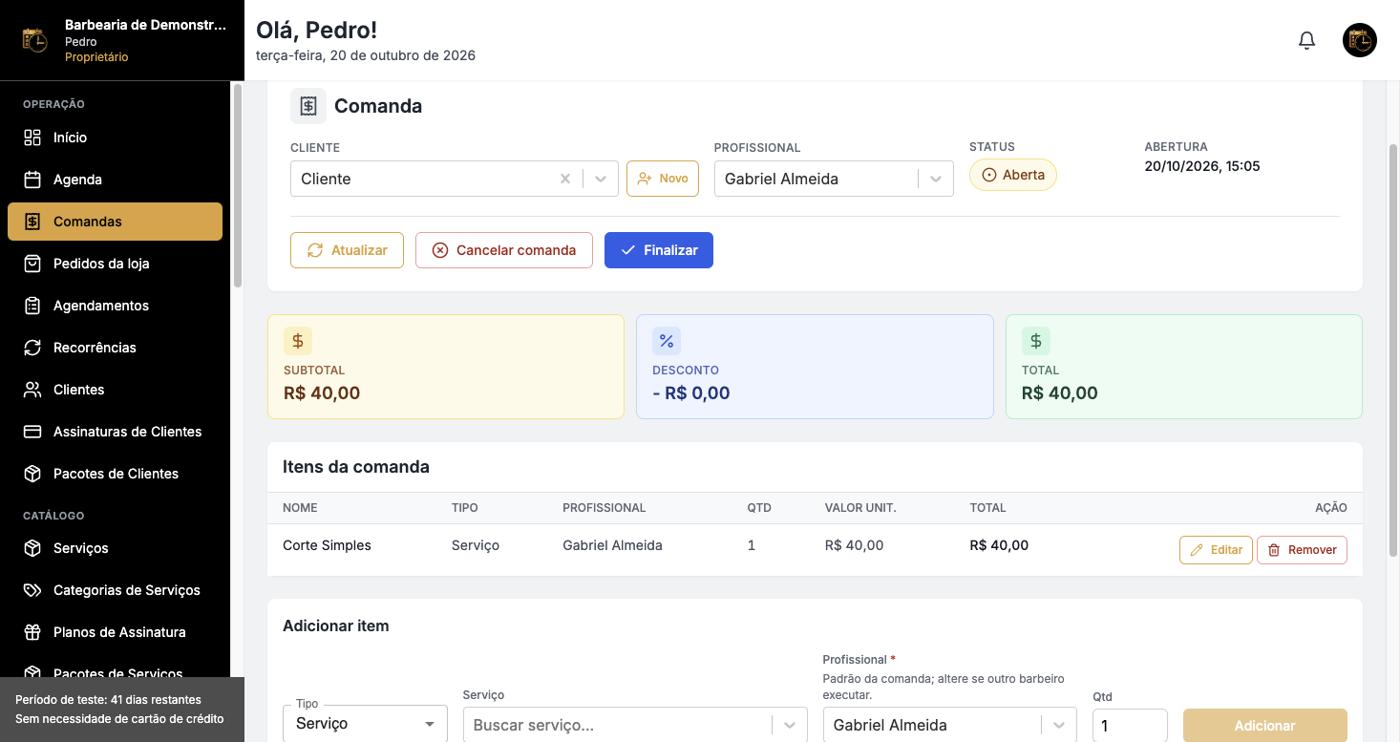Click the Qtd quantity input field
Image resolution: width=1400 pixels, height=742 pixels.
point(1130,726)
